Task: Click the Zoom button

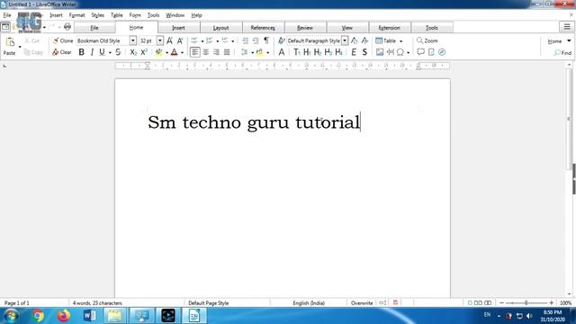Action: (427, 40)
